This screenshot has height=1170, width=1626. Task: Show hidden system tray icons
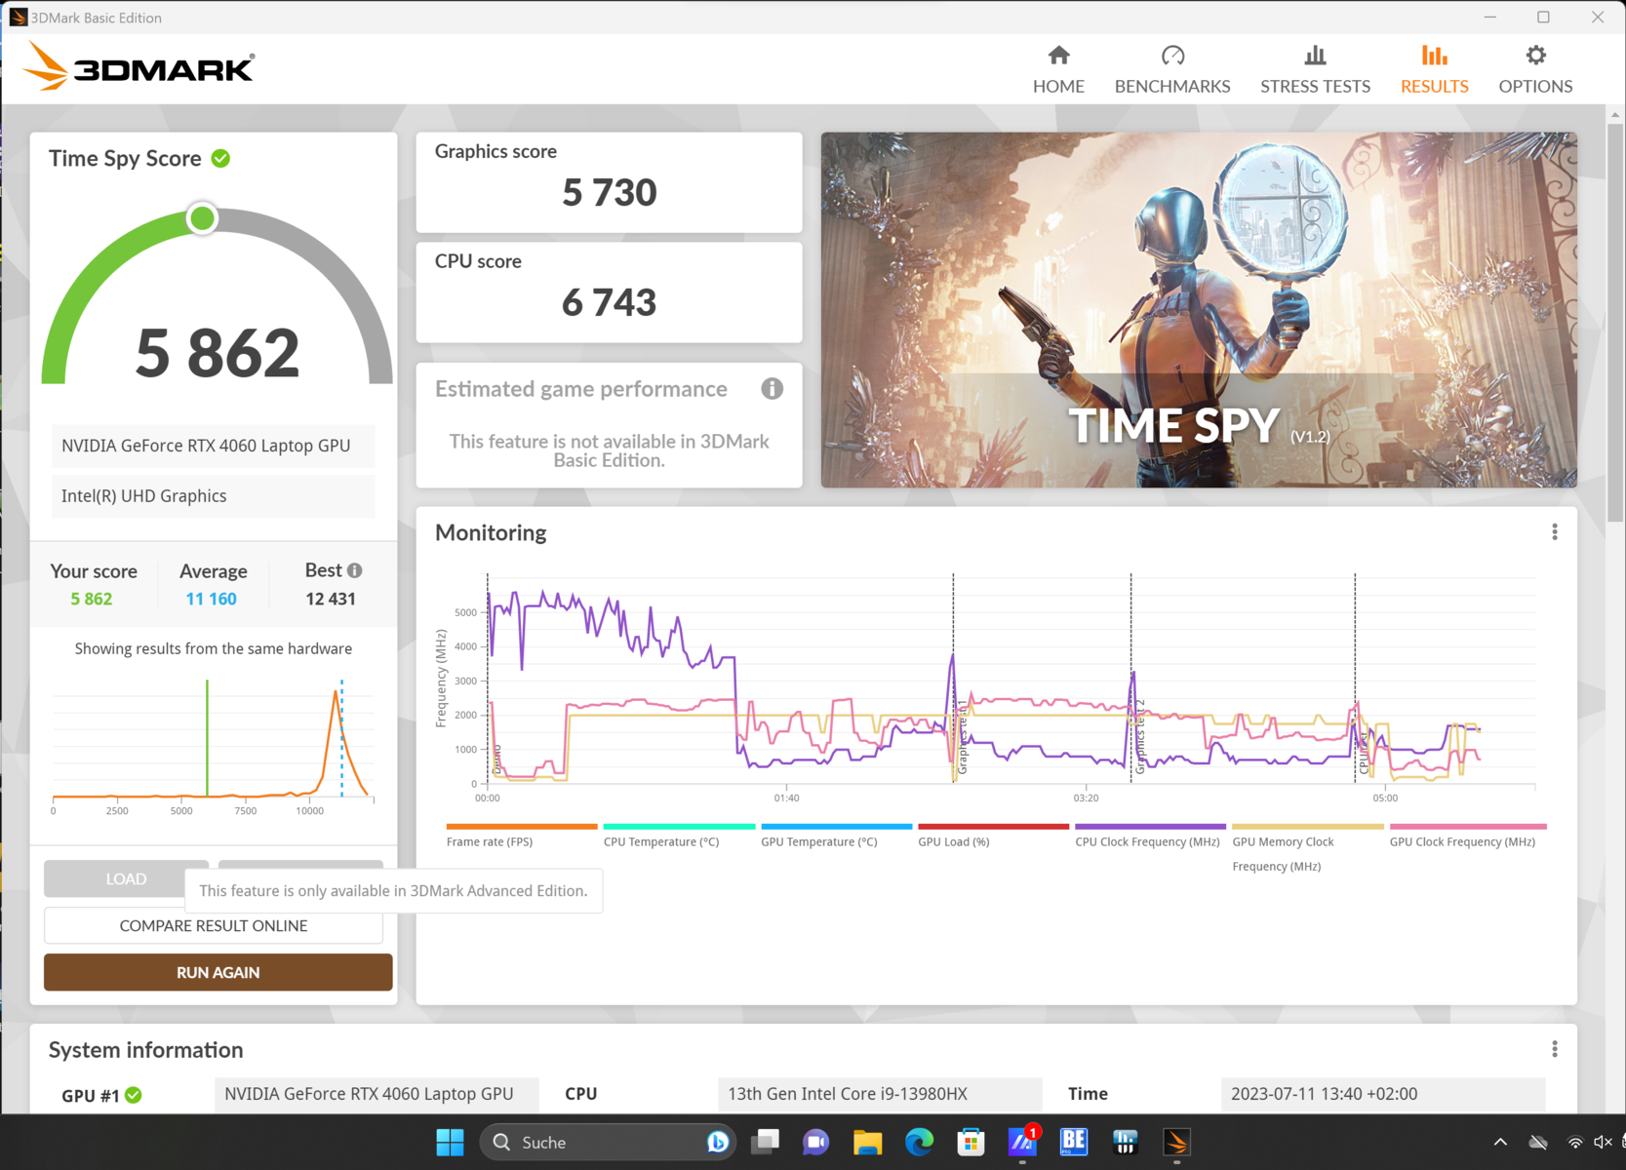pos(1500,1142)
